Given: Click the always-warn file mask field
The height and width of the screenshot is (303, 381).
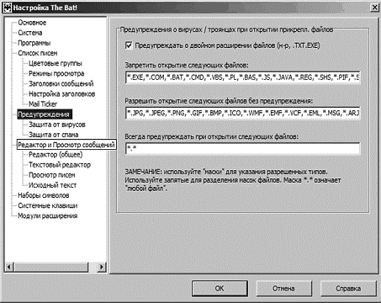Looking at the screenshot, I should click(242, 148).
